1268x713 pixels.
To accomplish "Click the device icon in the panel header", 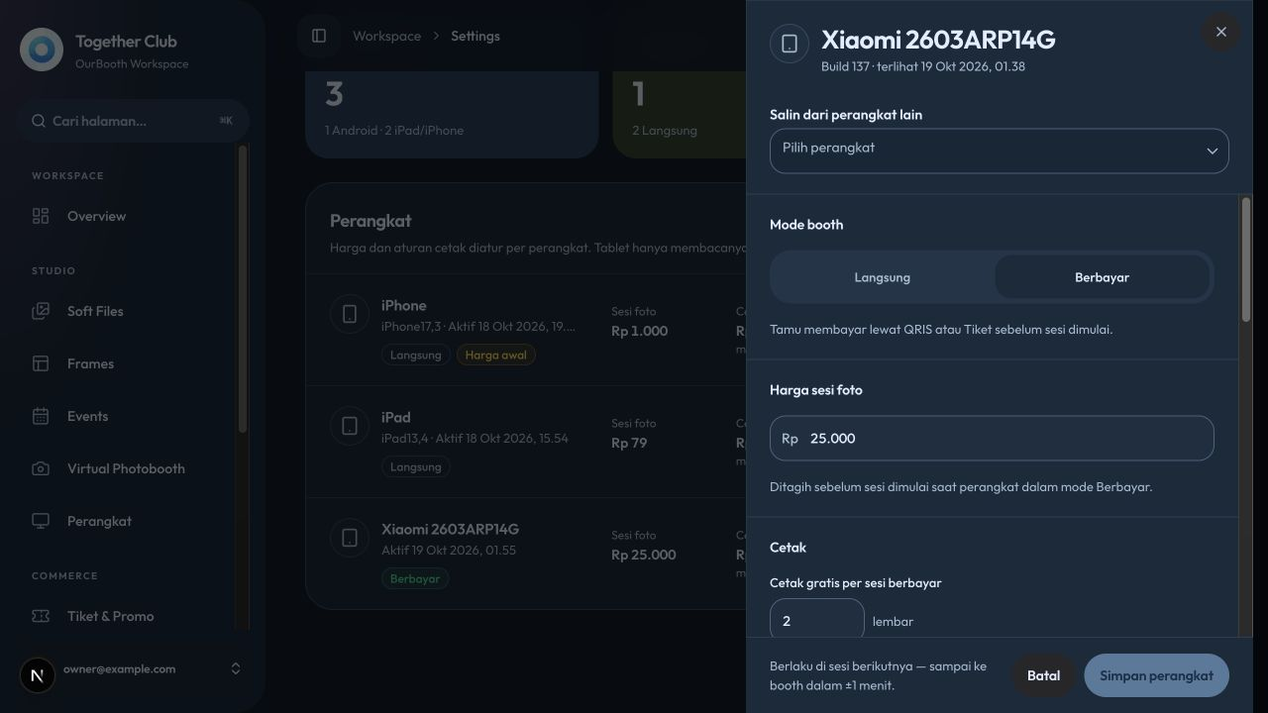I will click(x=790, y=44).
